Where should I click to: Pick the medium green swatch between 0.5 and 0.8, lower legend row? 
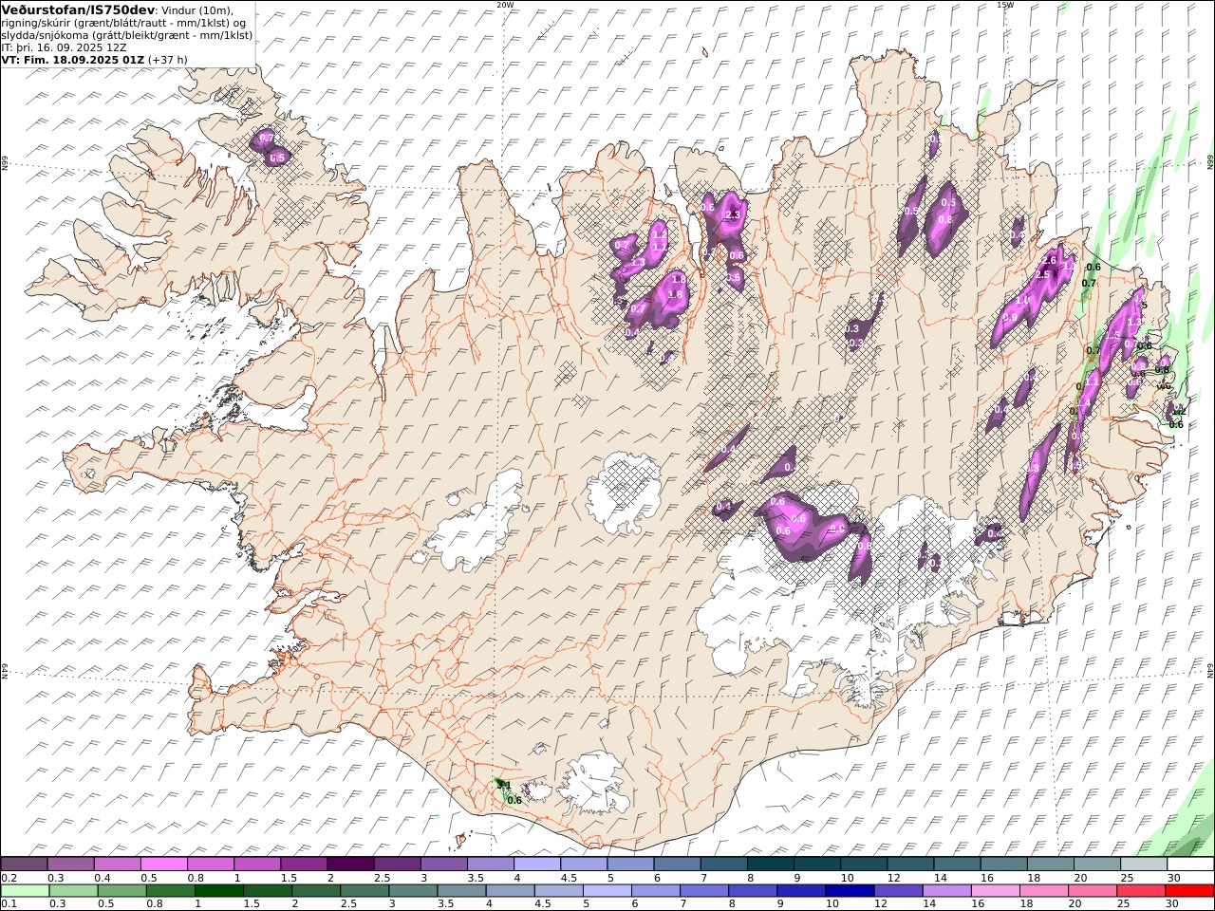121,891
